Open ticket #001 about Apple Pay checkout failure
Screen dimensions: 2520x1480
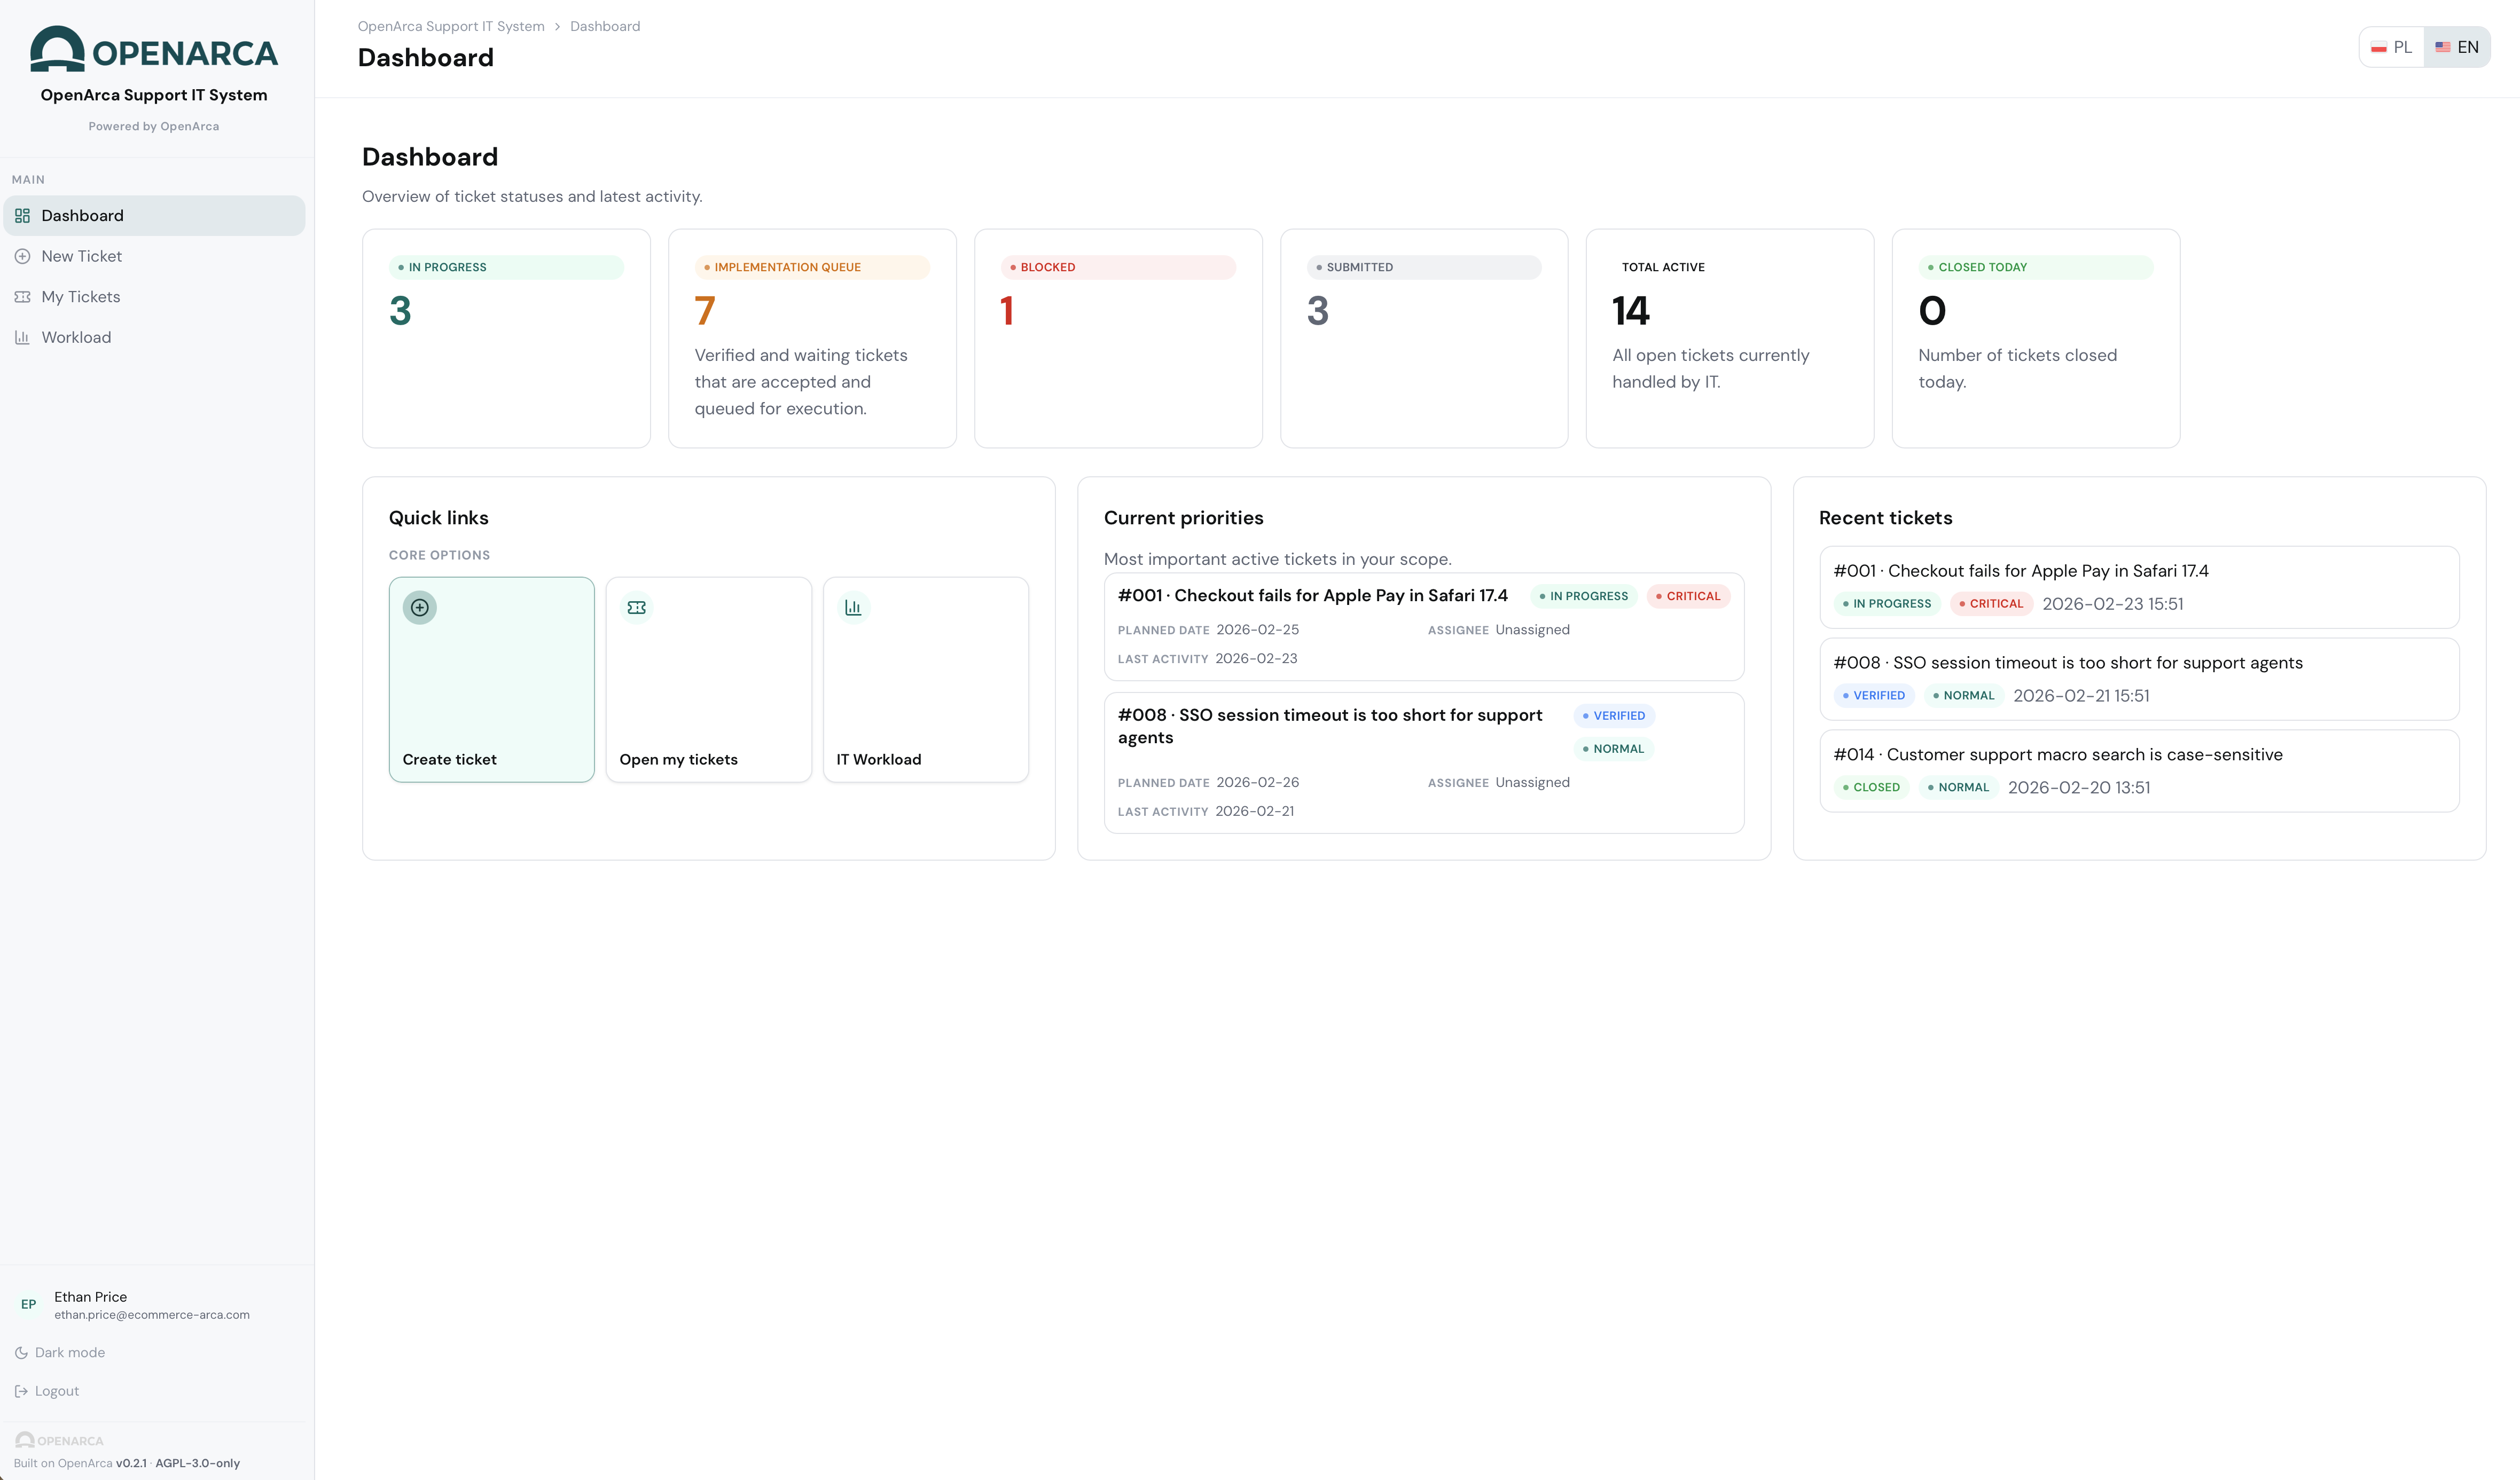(1313, 595)
